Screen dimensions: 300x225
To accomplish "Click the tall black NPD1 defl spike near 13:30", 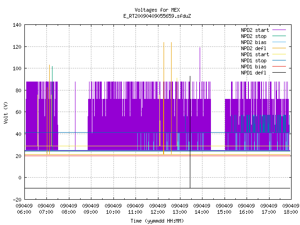I will 190,132.
